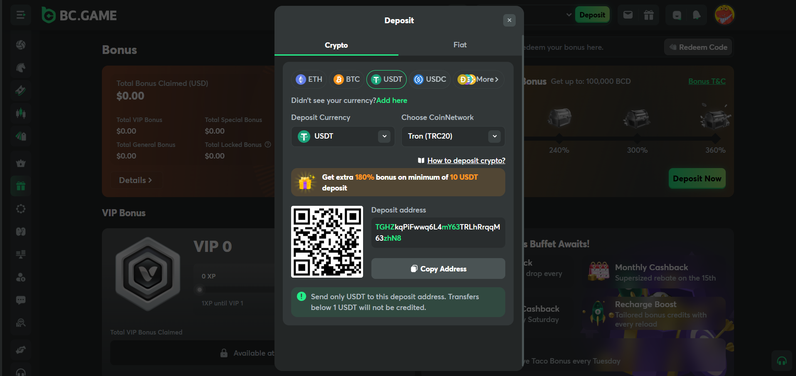The image size is (796, 376).
Task: Click the 240% bonus chest
Action: [x=559, y=118]
